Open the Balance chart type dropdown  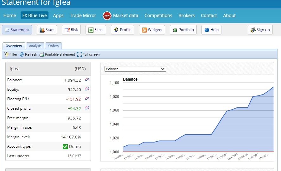pos(135,69)
